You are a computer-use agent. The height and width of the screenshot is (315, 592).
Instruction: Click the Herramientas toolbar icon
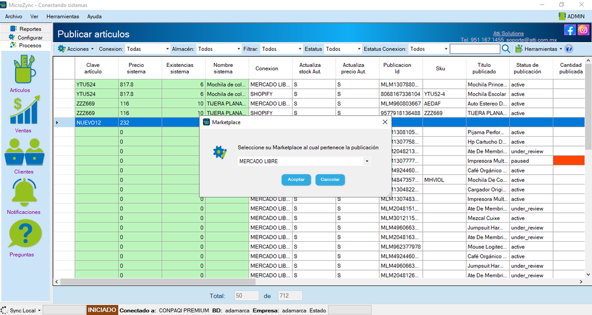pos(519,49)
